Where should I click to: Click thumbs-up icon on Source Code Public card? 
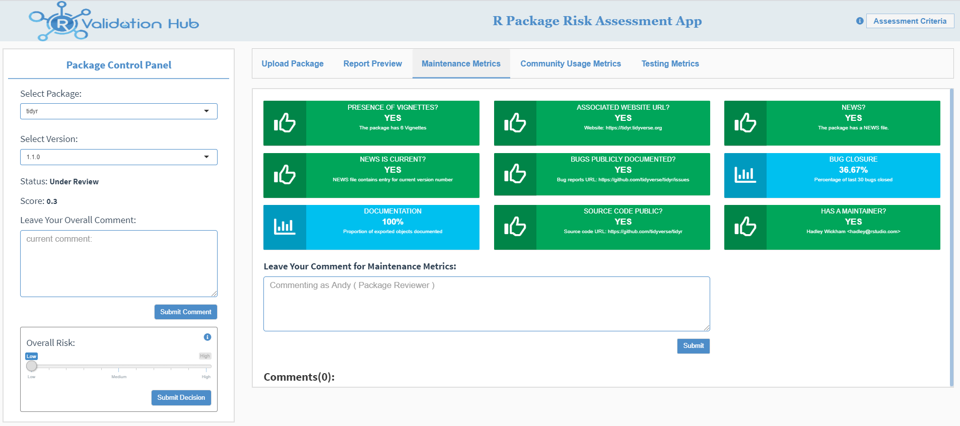(515, 227)
